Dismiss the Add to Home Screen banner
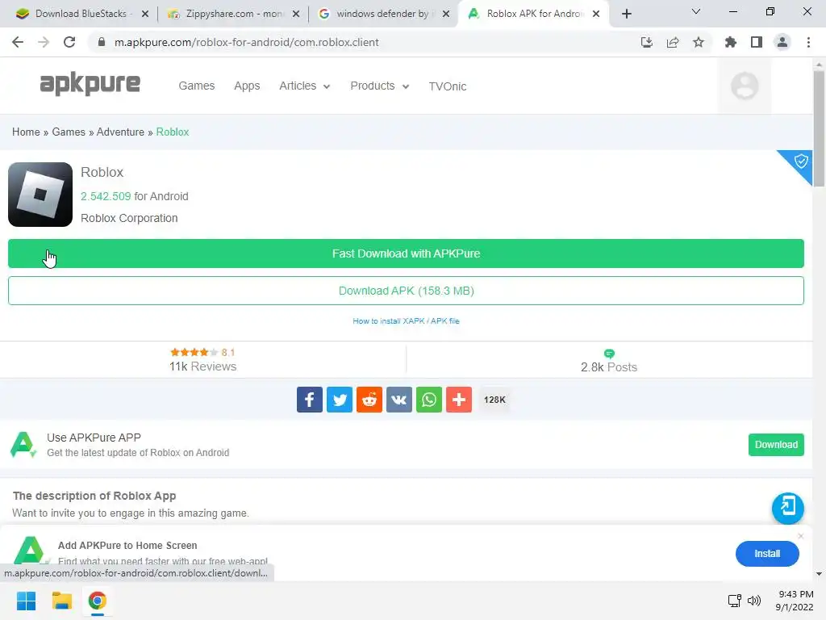The height and width of the screenshot is (620, 826). (801, 536)
